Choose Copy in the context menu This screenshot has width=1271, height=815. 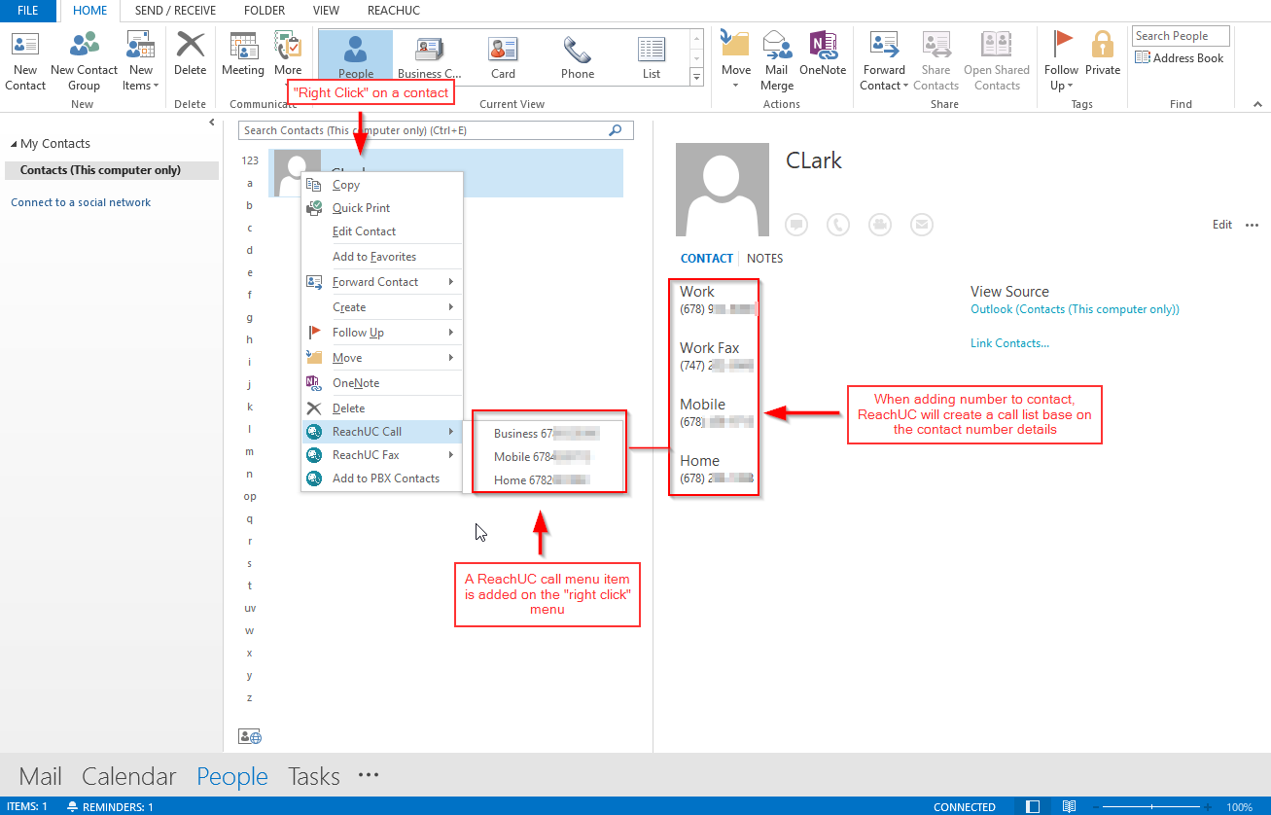[381, 185]
